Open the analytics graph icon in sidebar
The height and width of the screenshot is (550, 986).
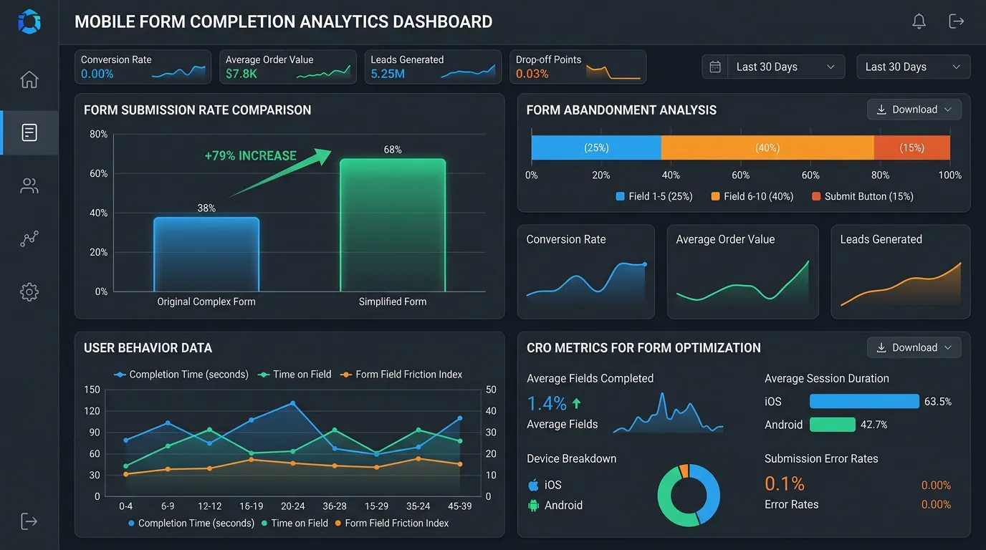coord(29,239)
